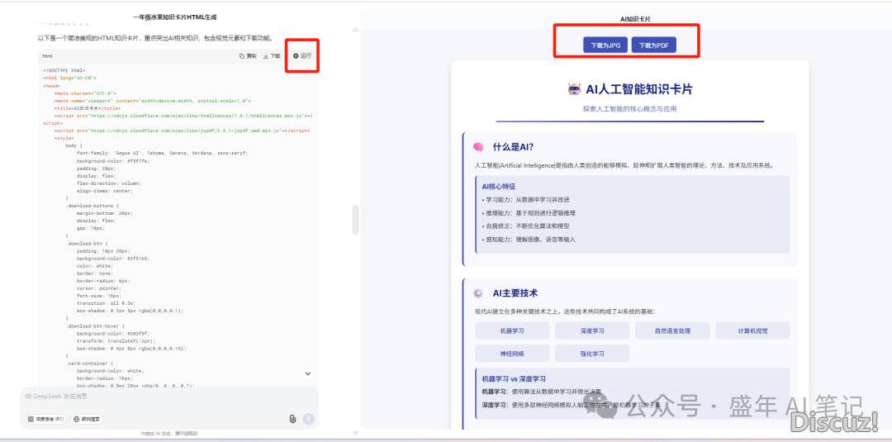The width and height of the screenshot is (892, 442).
Task: Toggle 深度思考 (R1) mode
Action: [46, 419]
